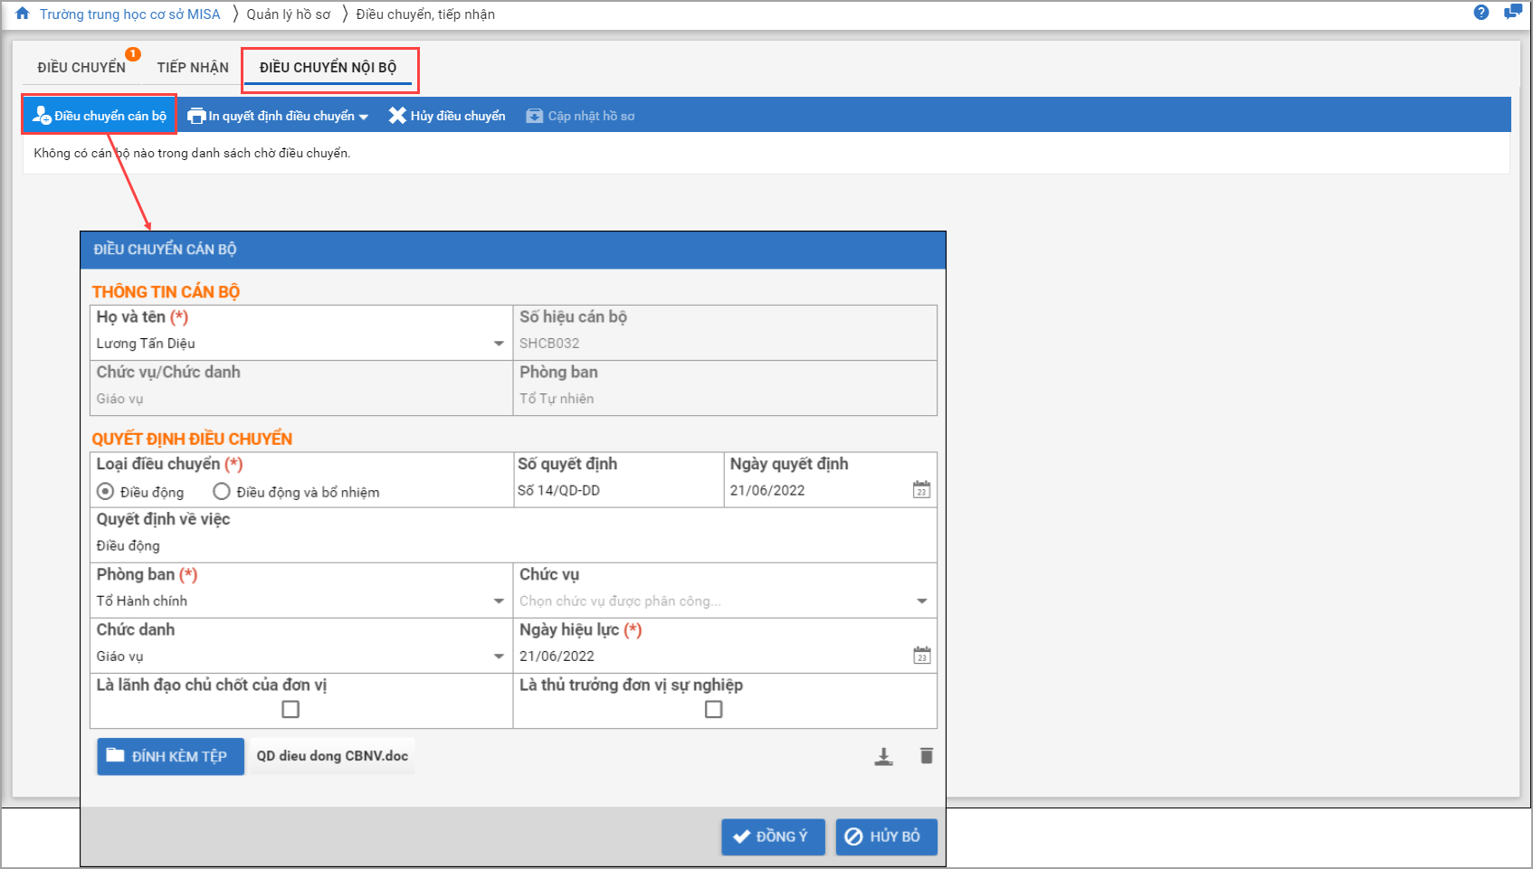Tick Là thủ trưởng đơn vị sự nghiệp
The image size is (1533, 869).
[x=713, y=710]
